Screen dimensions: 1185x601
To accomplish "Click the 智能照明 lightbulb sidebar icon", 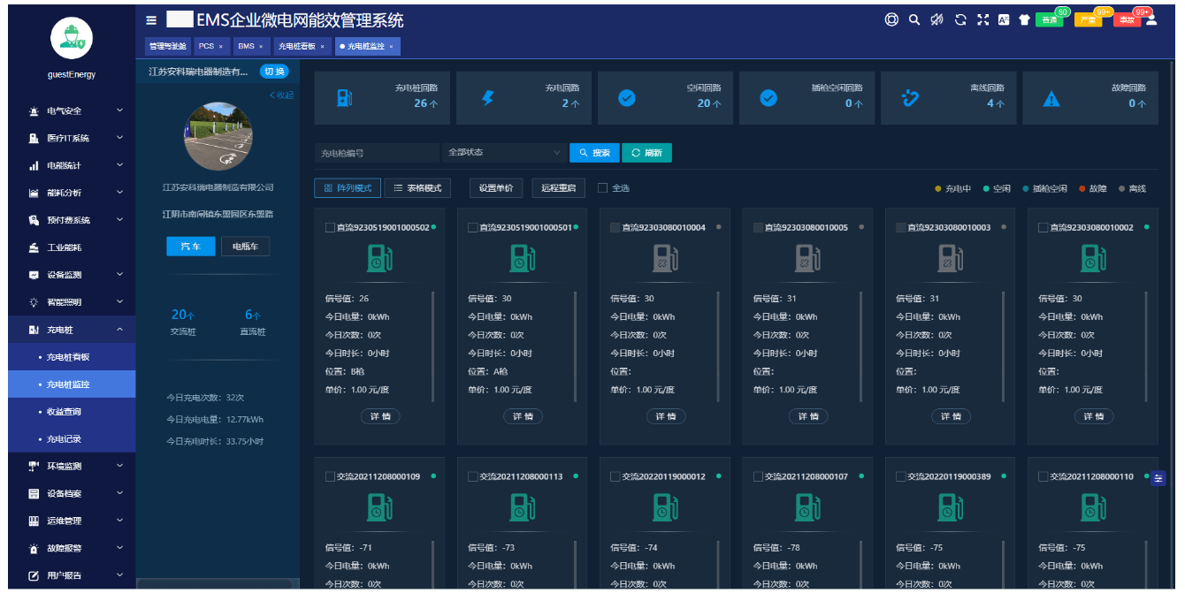I will pyautogui.click(x=34, y=302).
